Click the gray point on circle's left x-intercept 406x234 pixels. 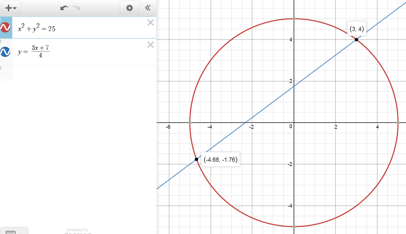coord(190,123)
